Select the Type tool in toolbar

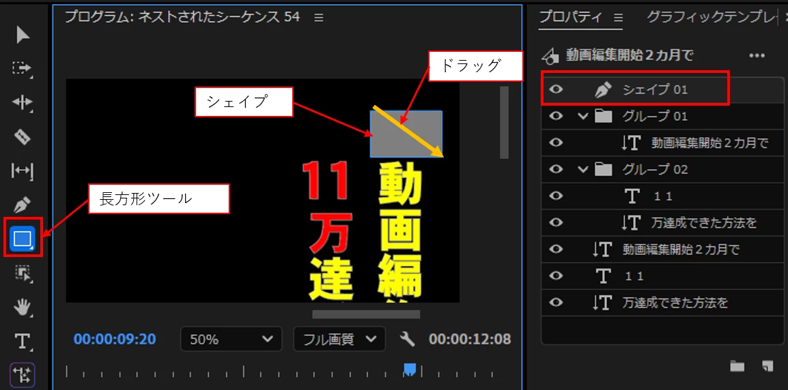click(23, 342)
